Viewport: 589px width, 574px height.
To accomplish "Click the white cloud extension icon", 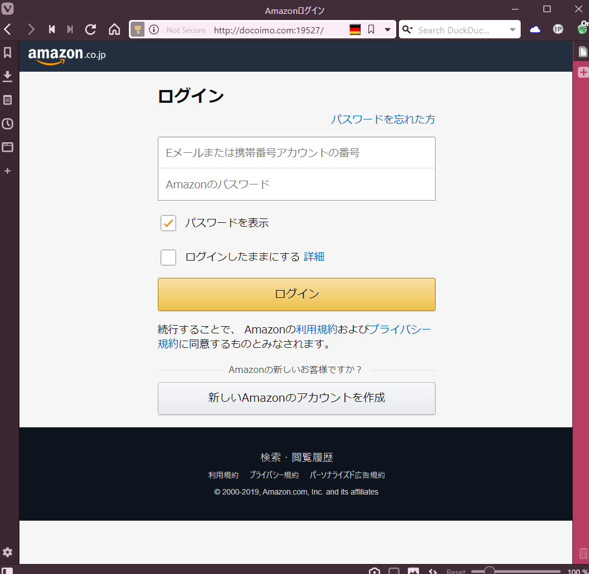I will click(x=535, y=29).
